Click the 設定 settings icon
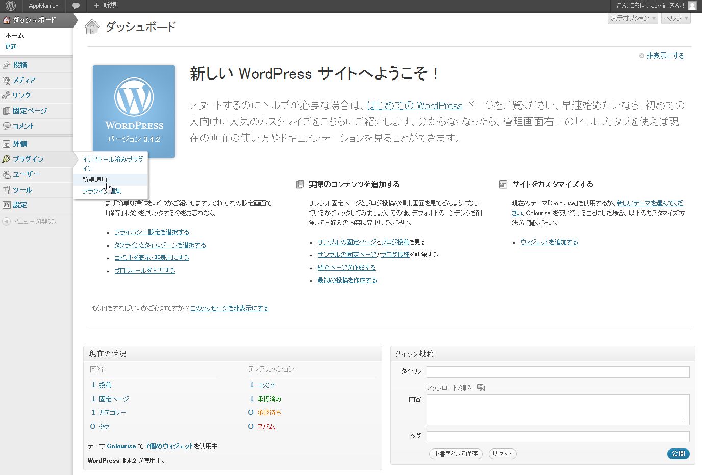Viewport: 702px width, 475px height. pyautogui.click(x=7, y=205)
